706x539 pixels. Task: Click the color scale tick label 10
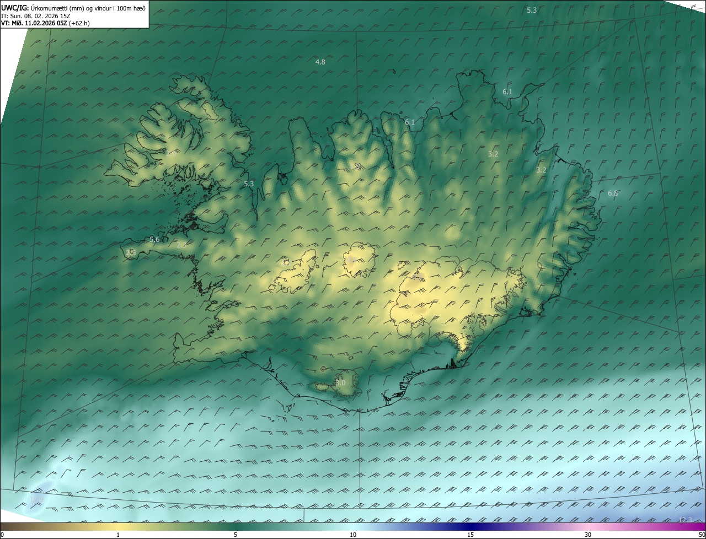(x=353, y=535)
